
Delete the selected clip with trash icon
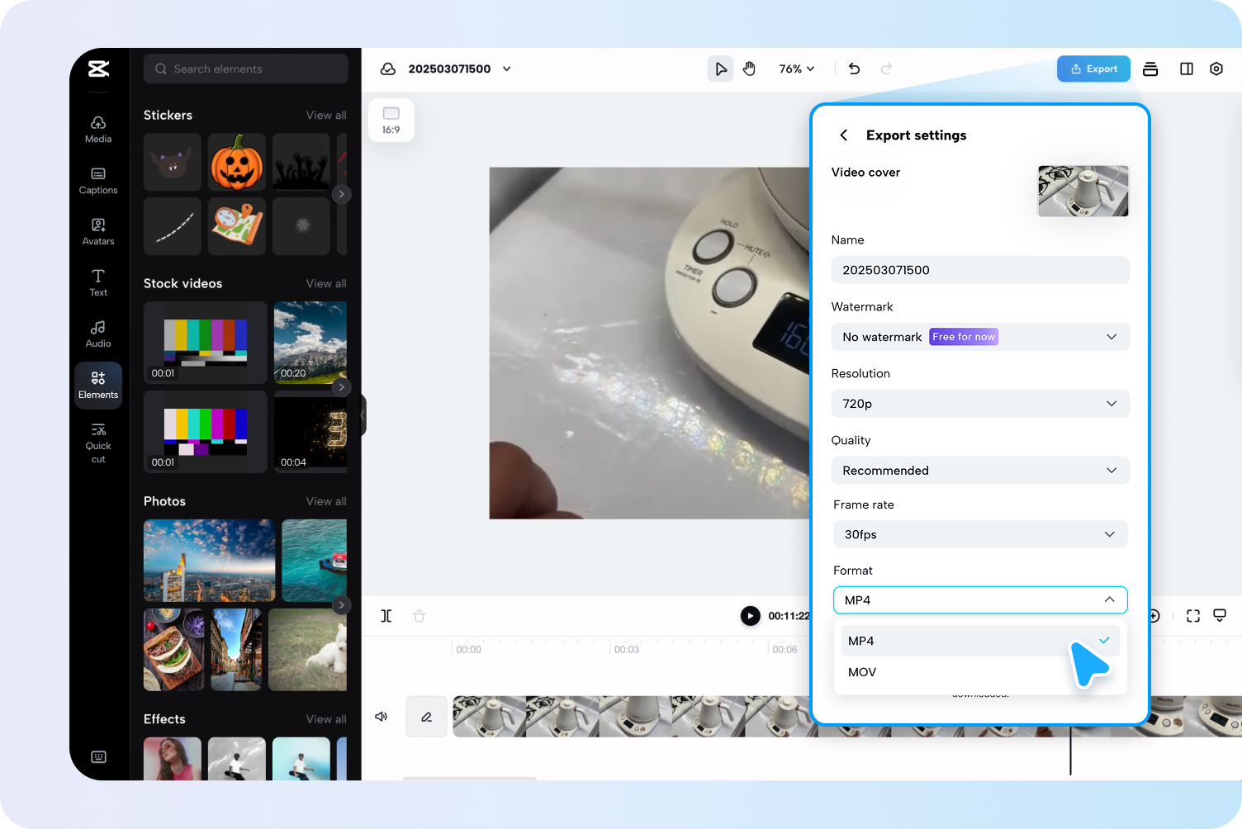(420, 616)
